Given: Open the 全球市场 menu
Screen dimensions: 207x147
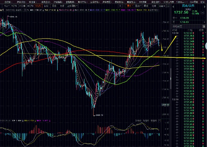Looking at the screenshot, I should [95, 2].
